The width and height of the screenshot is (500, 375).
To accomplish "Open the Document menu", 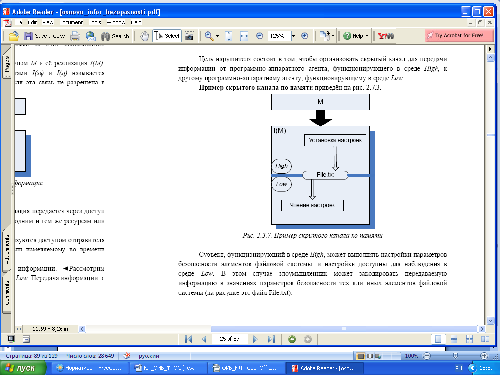I will click(71, 22).
